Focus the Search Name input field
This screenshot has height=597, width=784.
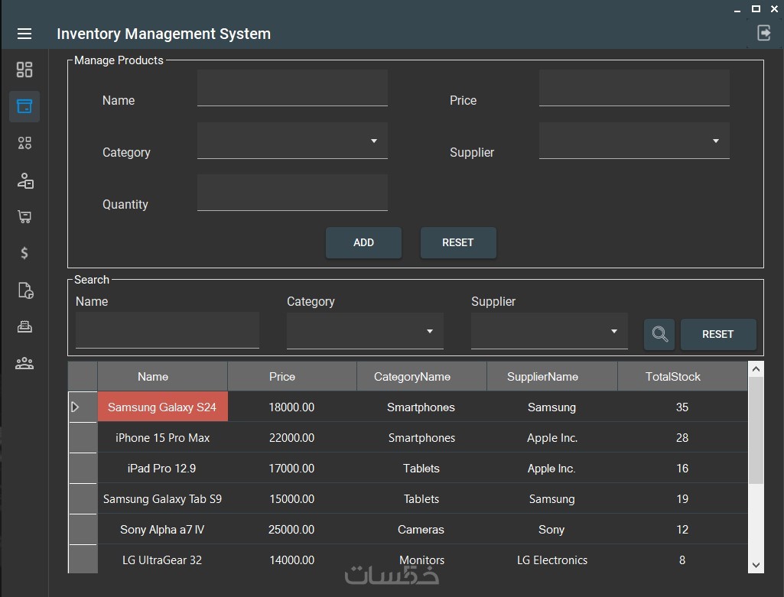[168, 330]
